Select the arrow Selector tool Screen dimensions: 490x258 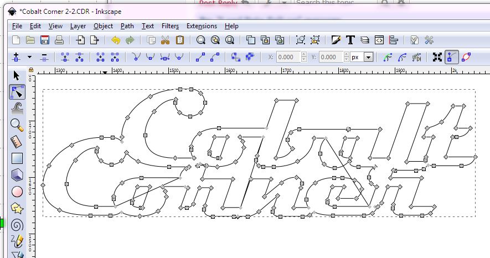(x=17, y=76)
